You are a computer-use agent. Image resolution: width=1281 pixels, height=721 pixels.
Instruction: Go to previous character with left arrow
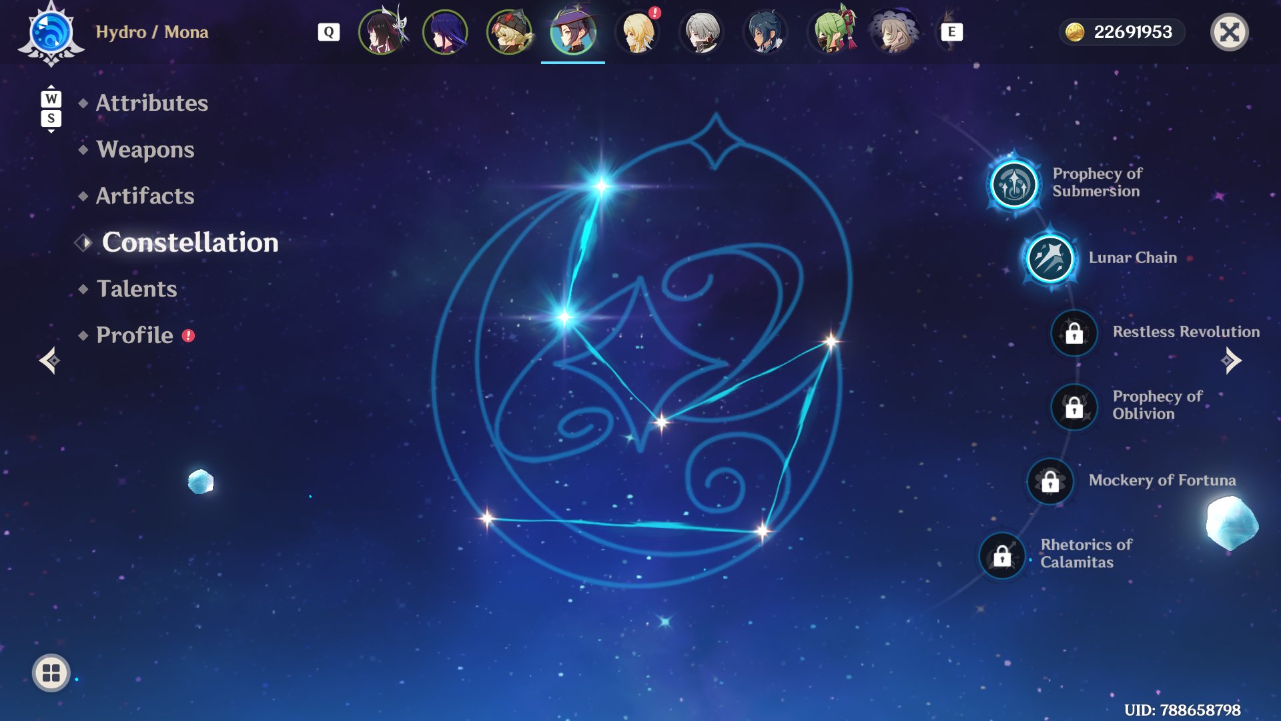tap(49, 360)
